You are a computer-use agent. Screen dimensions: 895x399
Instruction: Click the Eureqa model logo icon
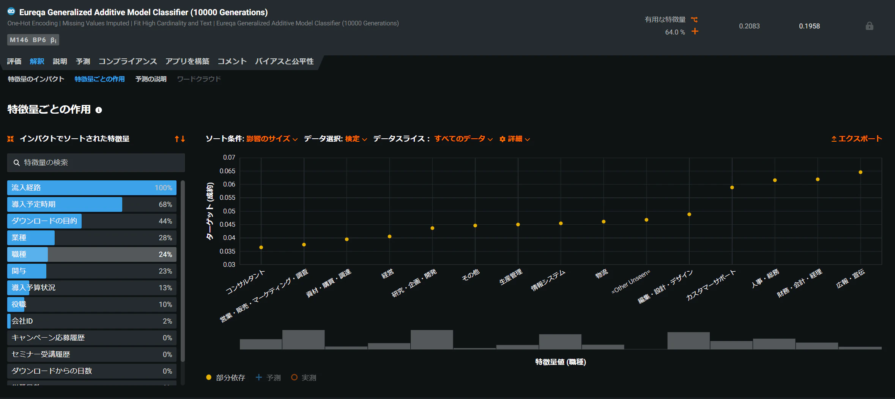tap(11, 11)
